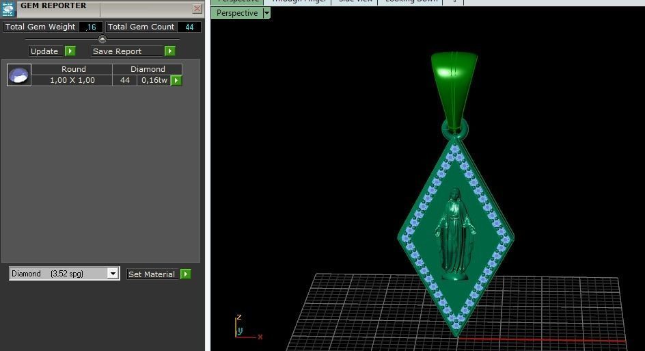Click the Diamond column header cell
Screen dimensions: 645x351
(x=148, y=69)
